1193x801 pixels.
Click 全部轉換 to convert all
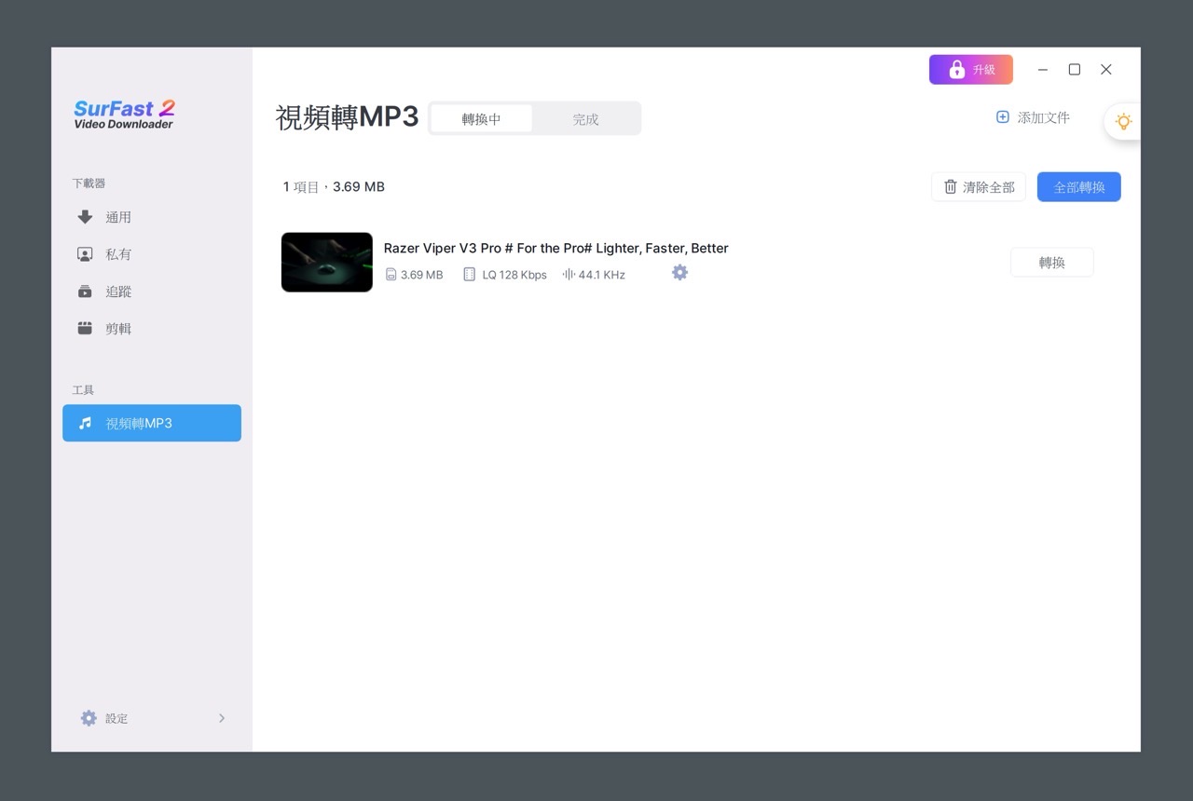(x=1079, y=187)
